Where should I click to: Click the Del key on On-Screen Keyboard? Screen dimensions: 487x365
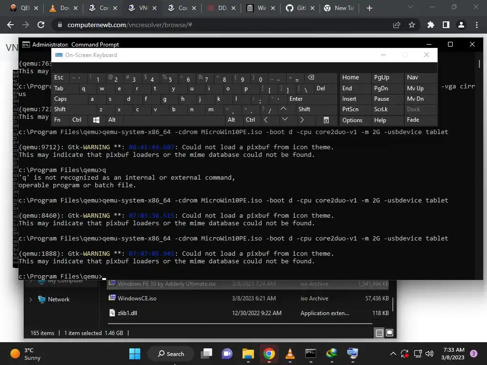(x=325, y=88)
